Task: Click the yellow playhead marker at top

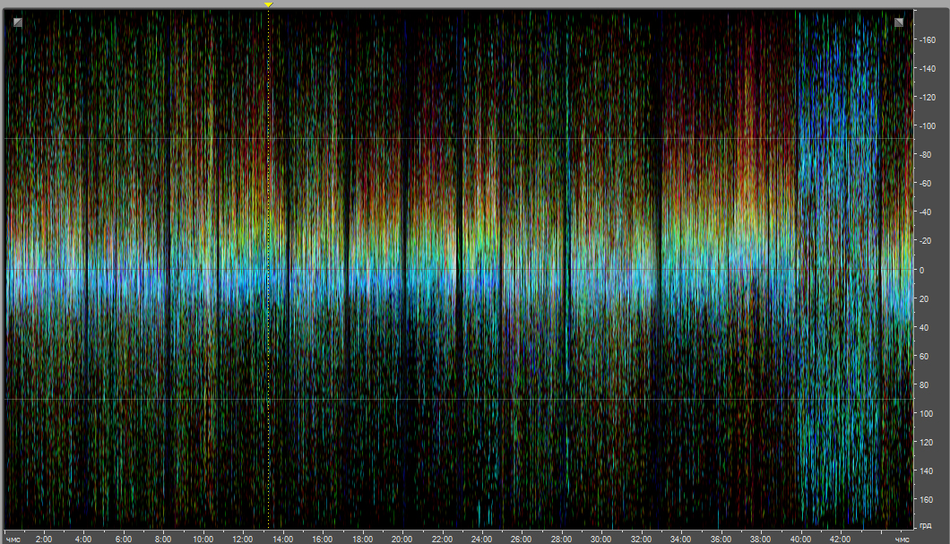Action: 268,5
